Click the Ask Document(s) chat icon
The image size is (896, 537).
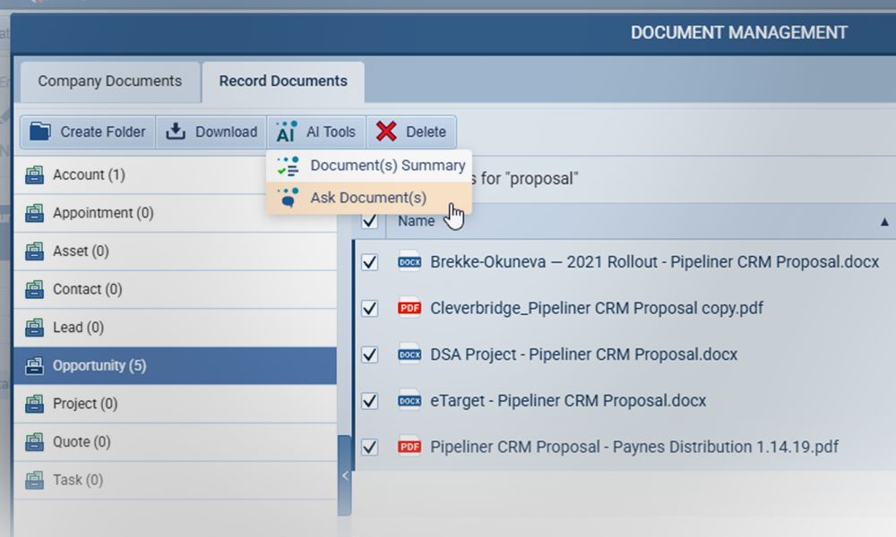(x=288, y=197)
